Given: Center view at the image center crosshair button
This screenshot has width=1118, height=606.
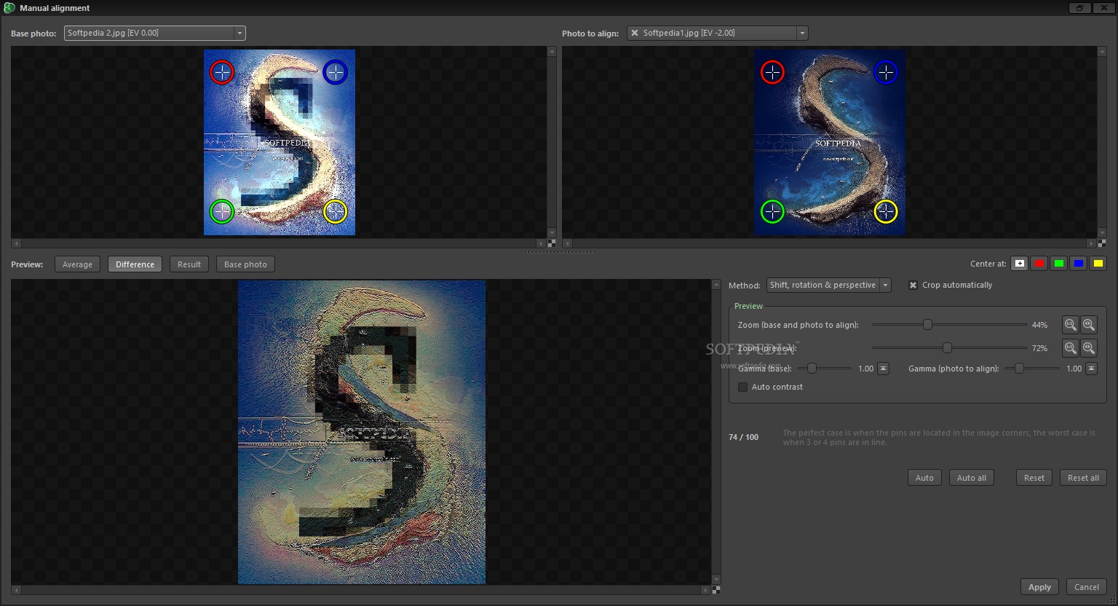Looking at the screenshot, I should [x=1020, y=264].
